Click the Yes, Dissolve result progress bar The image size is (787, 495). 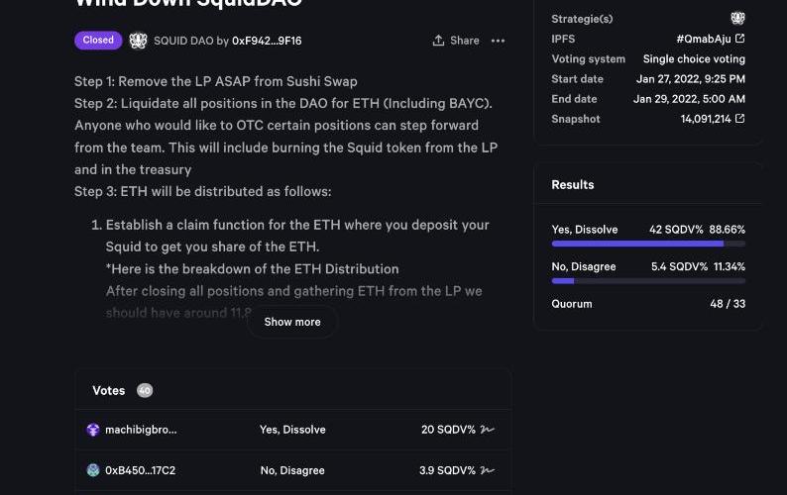tap(648, 244)
